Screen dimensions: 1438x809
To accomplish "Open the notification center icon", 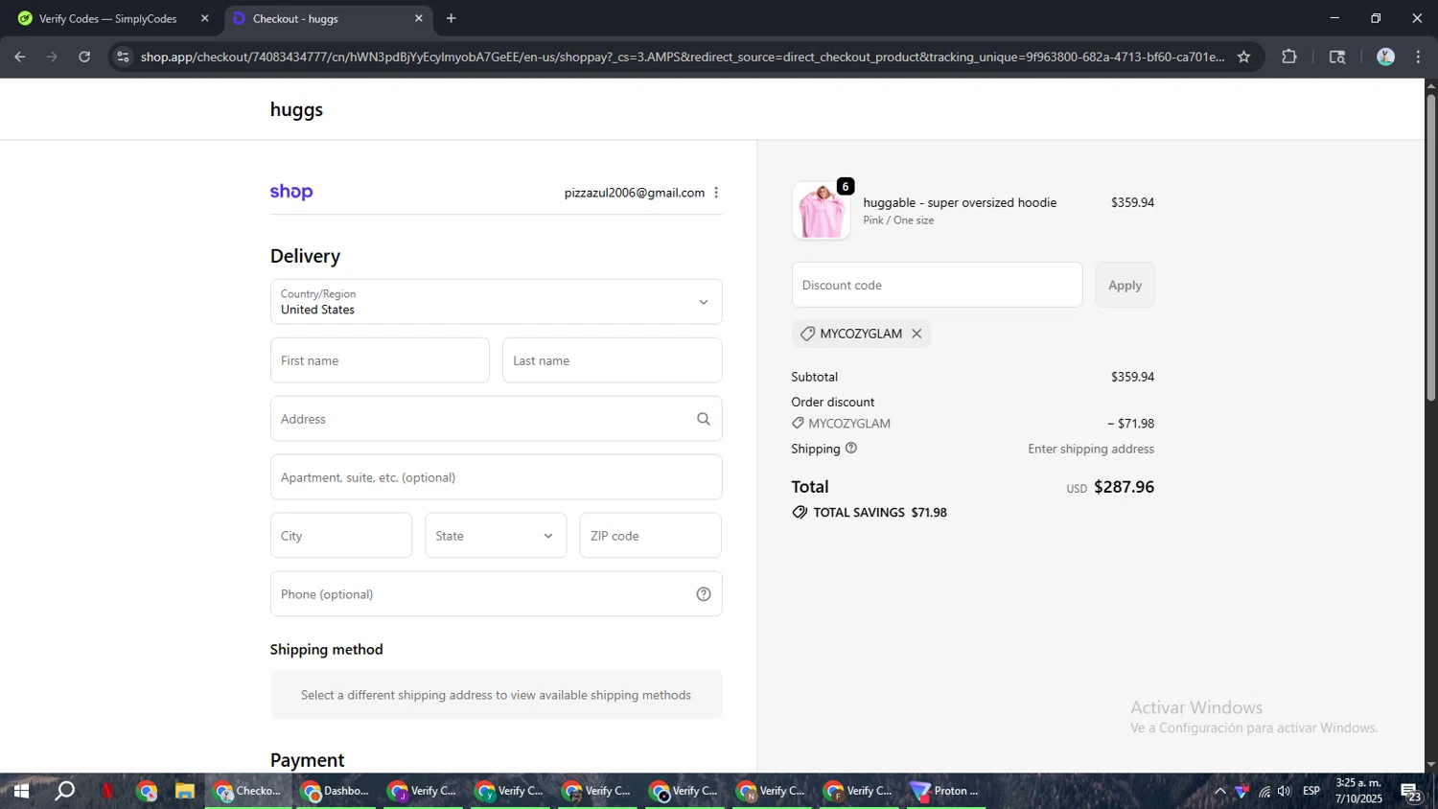I will pos(1411,792).
